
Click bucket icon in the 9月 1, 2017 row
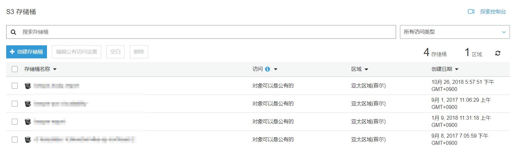point(28,104)
